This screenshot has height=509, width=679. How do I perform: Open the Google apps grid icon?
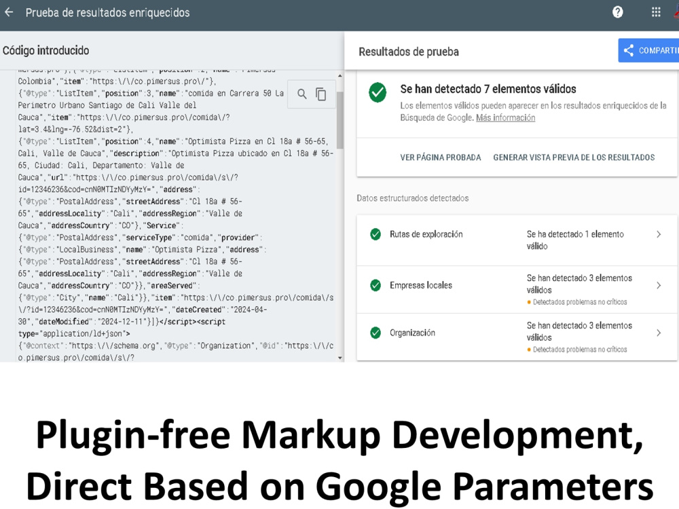(656, 12)
